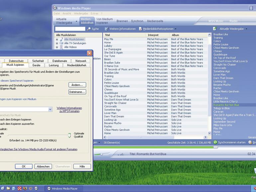This screenshot has height=192, width=256.
Task: Confirm the dialog with OK
Action: click(24, 166)
